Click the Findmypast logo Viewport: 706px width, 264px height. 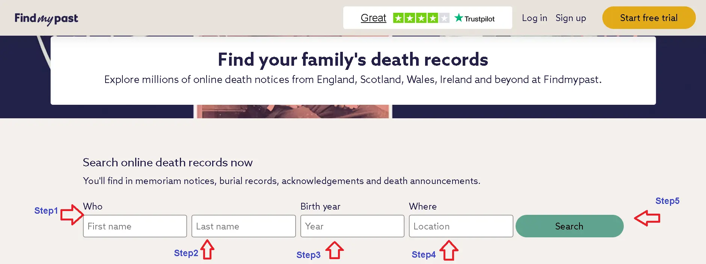tap(46, 18)
